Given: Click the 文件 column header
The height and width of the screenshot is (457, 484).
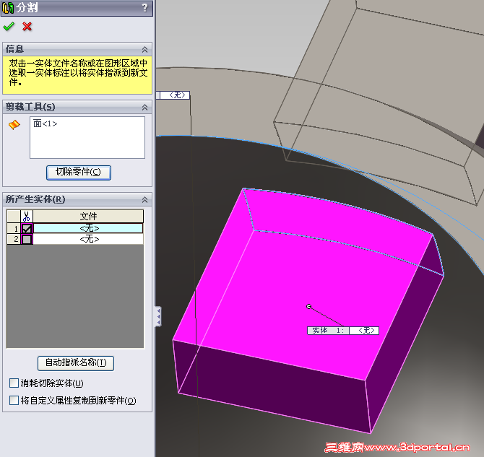Looking at the screenshot, I should click(88, 217).
